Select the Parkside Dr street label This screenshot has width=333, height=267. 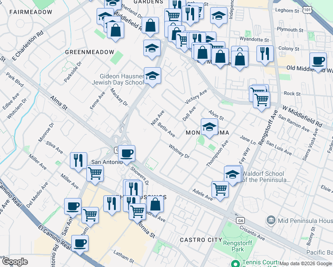(73, 72)
